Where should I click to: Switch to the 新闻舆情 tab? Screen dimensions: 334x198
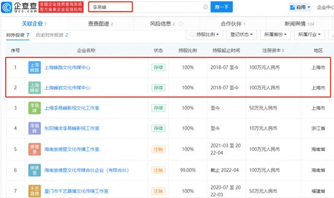tap(299, 24)
